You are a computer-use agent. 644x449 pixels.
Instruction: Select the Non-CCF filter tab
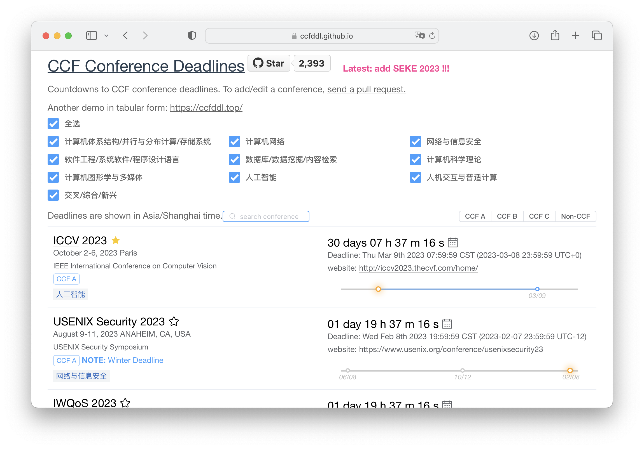point(575,216)
